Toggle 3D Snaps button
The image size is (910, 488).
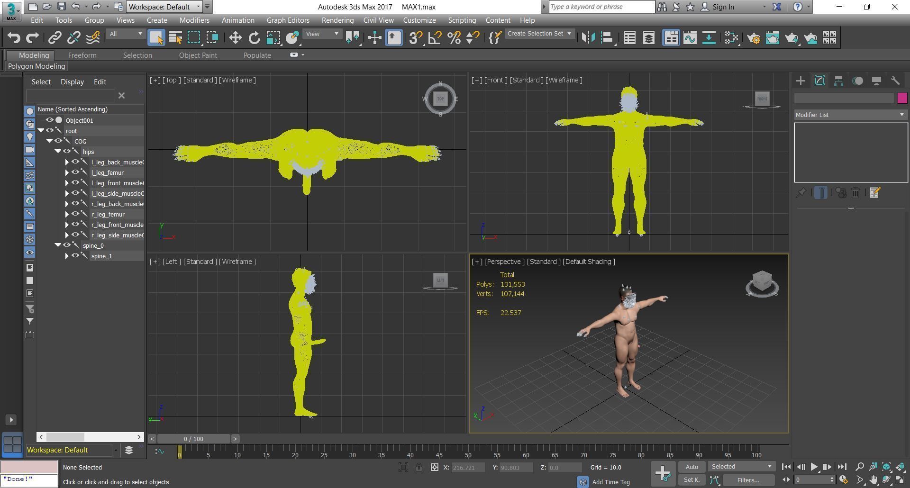coord(416,37)
